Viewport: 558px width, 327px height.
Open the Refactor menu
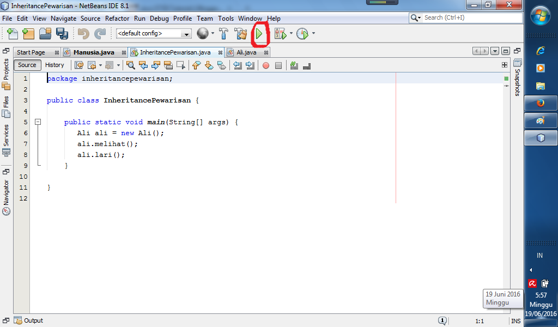(x=117, y=18)
